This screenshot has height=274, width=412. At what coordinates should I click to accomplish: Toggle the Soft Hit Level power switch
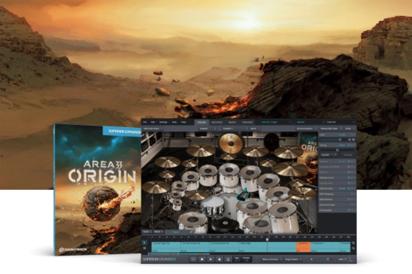(349, 189)
